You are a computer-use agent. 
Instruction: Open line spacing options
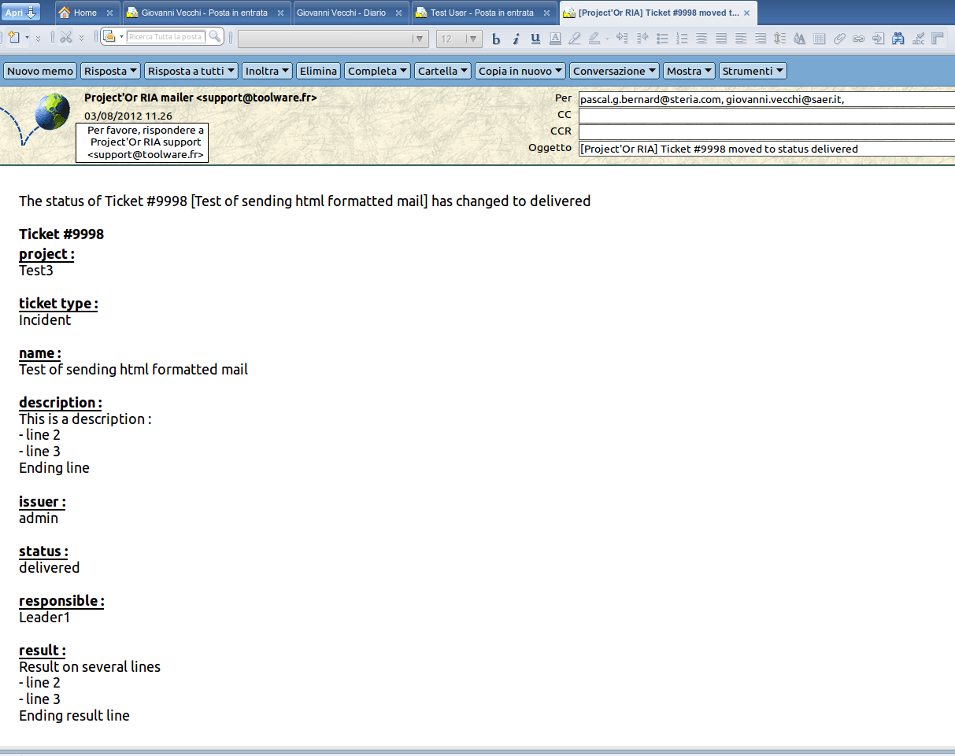click(x=779, y=39)
